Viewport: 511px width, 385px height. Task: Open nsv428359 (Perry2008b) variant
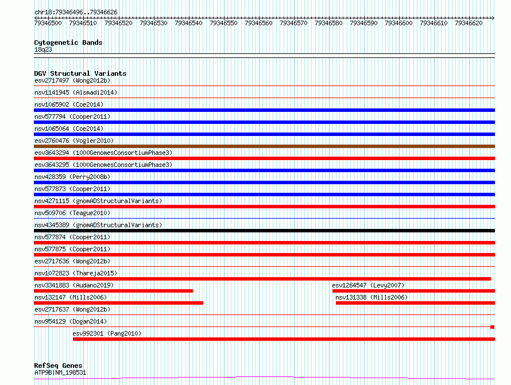pos(72,177)
